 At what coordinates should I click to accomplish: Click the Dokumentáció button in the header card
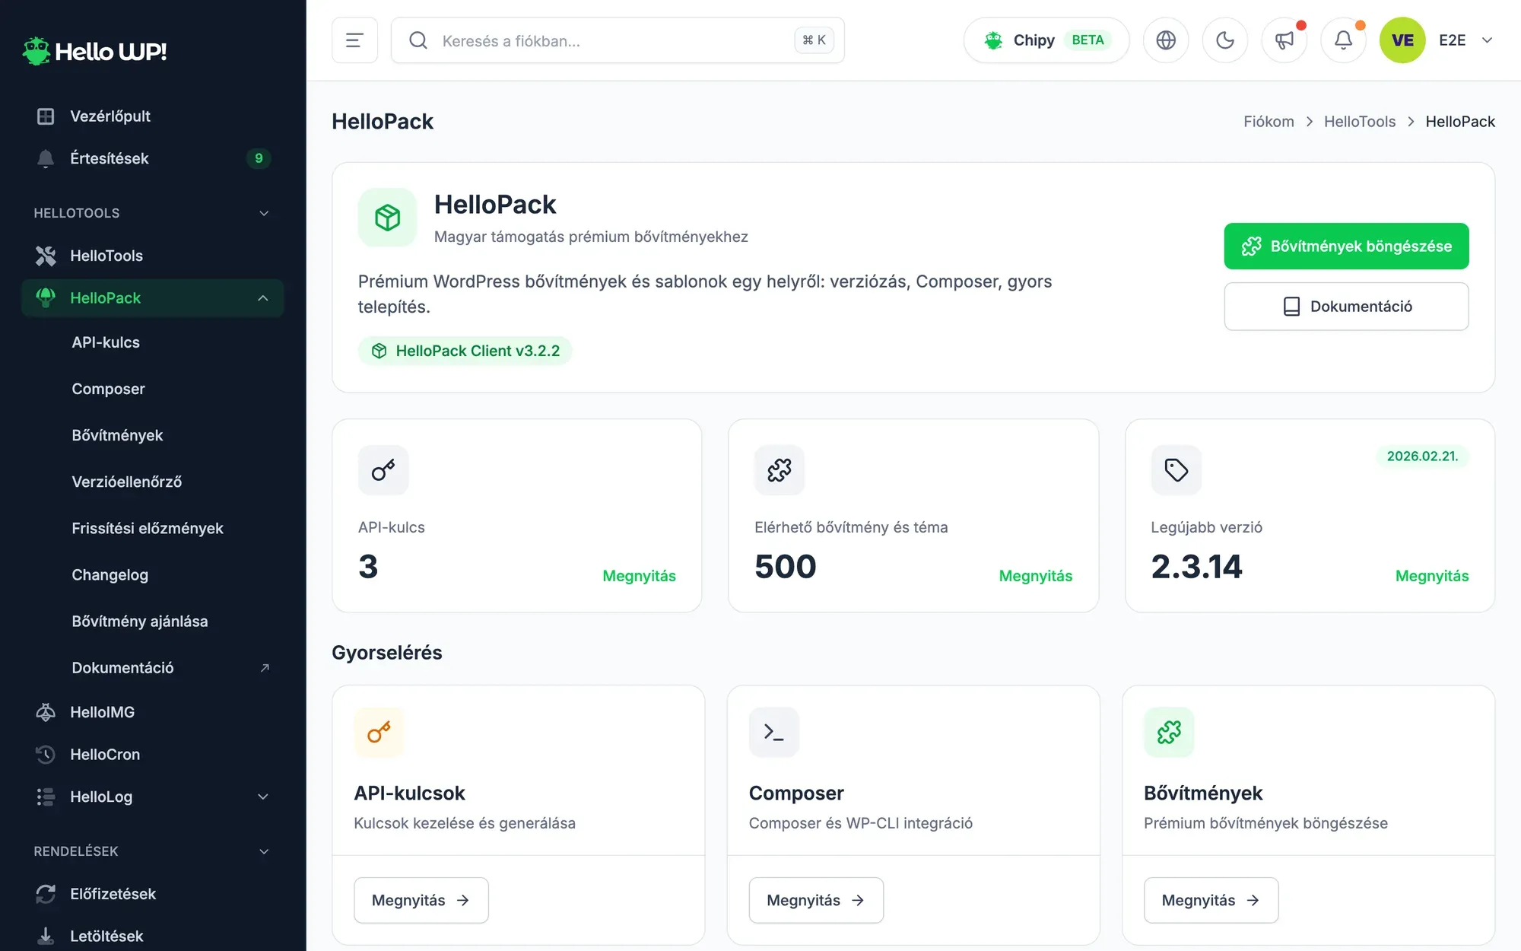coord(1346,307)
